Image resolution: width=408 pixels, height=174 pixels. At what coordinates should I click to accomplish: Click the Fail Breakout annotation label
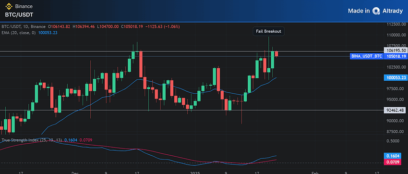click(x=269, y=32)
